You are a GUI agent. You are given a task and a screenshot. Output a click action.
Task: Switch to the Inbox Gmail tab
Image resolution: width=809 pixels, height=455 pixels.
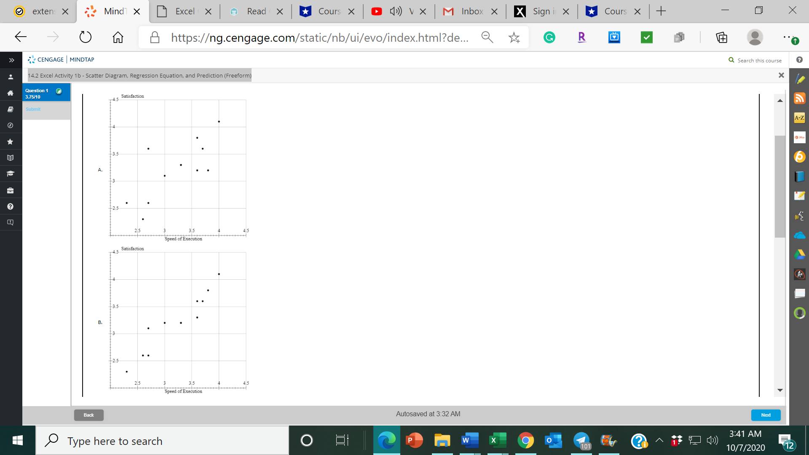coord(468,11)
